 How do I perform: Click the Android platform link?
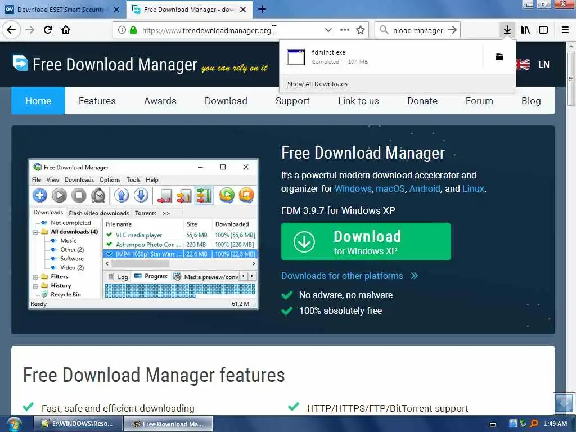[x=425, y=188]
